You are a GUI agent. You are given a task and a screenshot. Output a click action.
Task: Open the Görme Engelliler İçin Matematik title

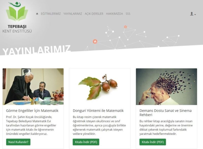[32, 110]
